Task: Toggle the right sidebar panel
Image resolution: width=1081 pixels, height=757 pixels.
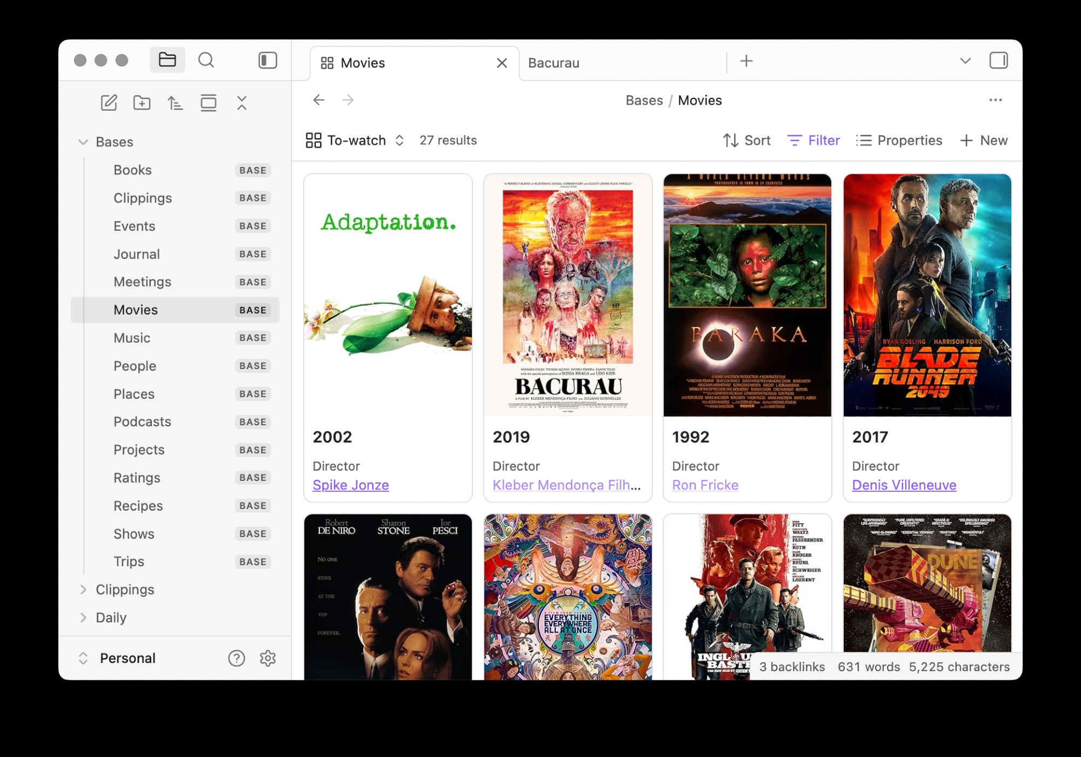Action: [998, 61]
